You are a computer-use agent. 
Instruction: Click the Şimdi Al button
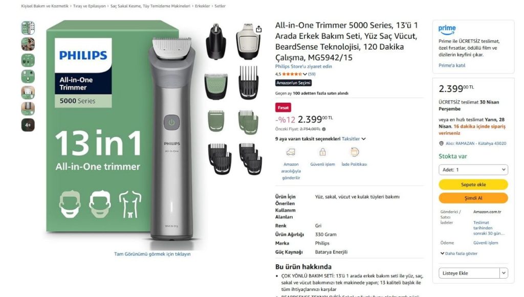click(x=473, y=198)
